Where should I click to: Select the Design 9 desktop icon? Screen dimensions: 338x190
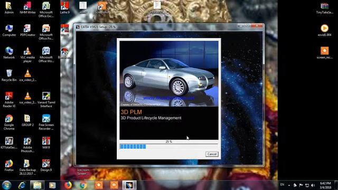pos(46,165)
